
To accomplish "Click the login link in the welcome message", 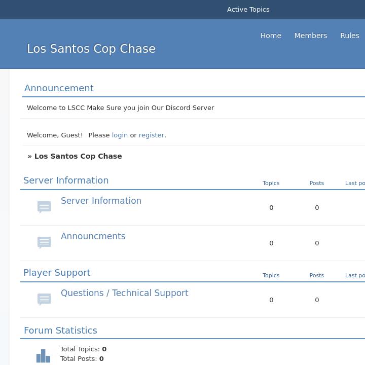I will point(120,135).
